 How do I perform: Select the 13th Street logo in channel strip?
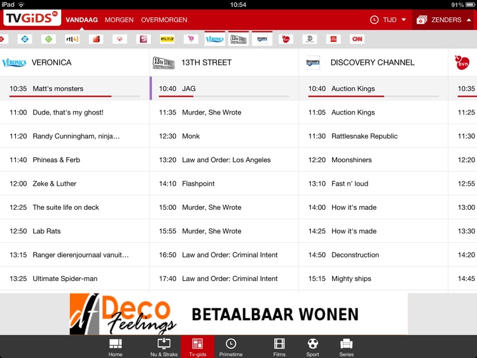point(238,39)
